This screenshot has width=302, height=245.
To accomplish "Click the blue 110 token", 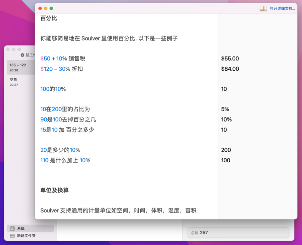I will pyautogui.click(x=44, y=160).
